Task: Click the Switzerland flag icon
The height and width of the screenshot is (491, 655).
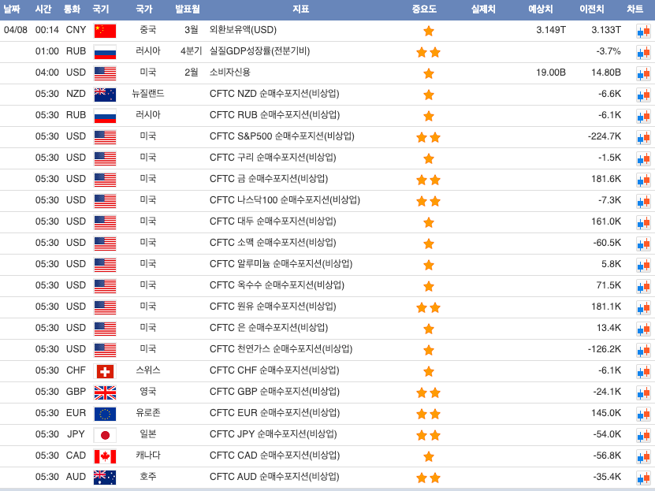Action: pos(105,371)
